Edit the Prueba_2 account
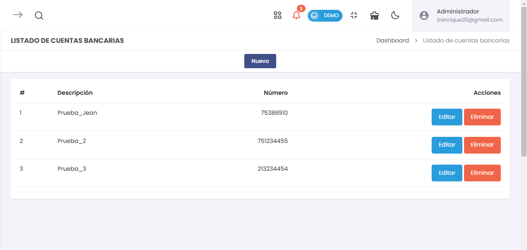Viewport: 527px width, 250px height. point(446,145)
